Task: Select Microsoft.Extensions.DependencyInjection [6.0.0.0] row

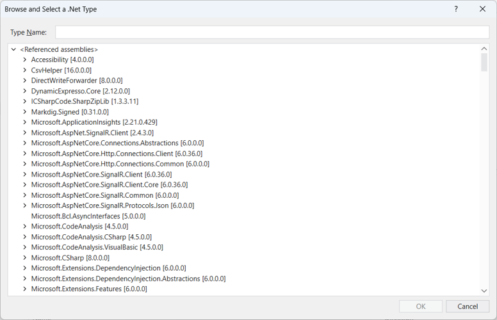Action: tap(108, 268)
